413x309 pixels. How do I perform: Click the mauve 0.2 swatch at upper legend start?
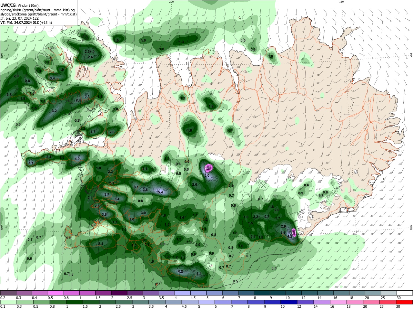point(8,293)
